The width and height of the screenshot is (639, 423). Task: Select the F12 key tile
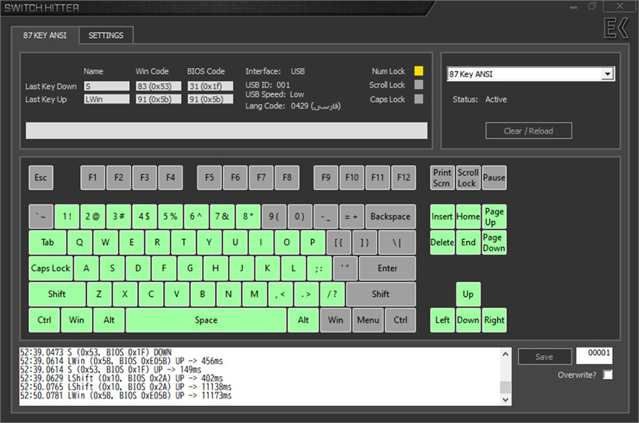[403, 177]
